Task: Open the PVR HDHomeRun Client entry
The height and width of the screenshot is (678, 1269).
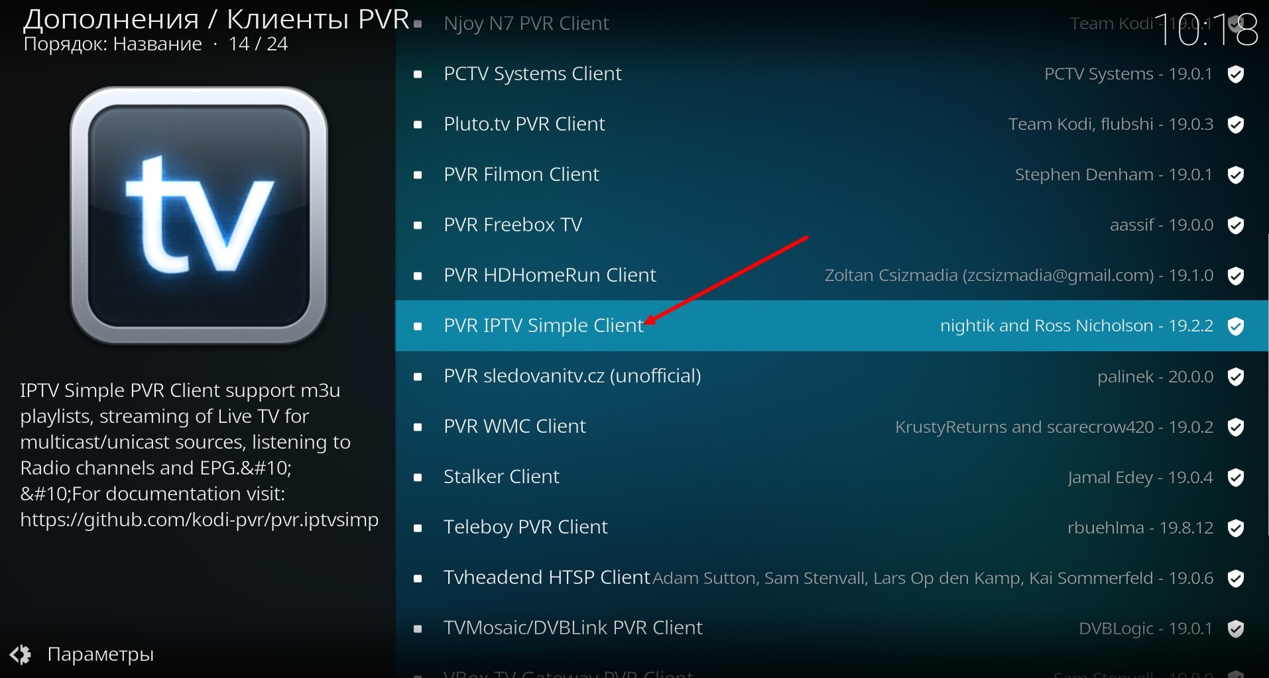Action: click(x=832, y=275)
